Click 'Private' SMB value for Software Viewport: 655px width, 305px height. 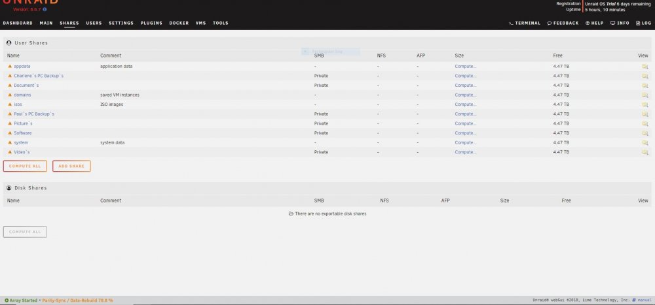[x=321, y=133]
